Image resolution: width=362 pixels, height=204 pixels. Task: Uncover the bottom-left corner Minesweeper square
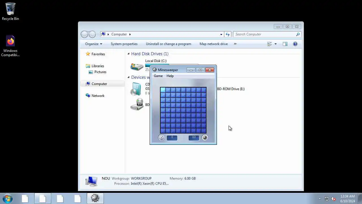163,131
